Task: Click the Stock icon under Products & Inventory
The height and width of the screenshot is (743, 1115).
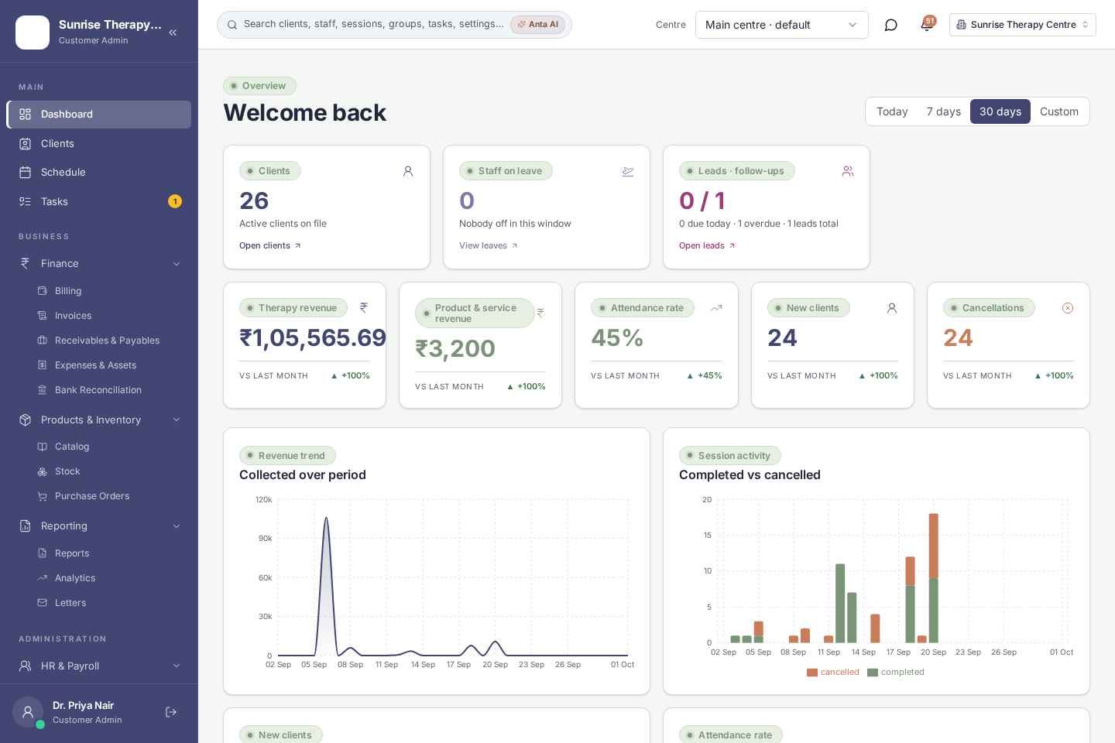Action: pyautogui.click(x=43, y=471)
